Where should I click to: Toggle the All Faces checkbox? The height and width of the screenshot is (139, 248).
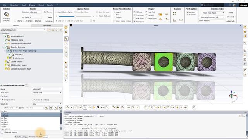(x=134, y=12)
